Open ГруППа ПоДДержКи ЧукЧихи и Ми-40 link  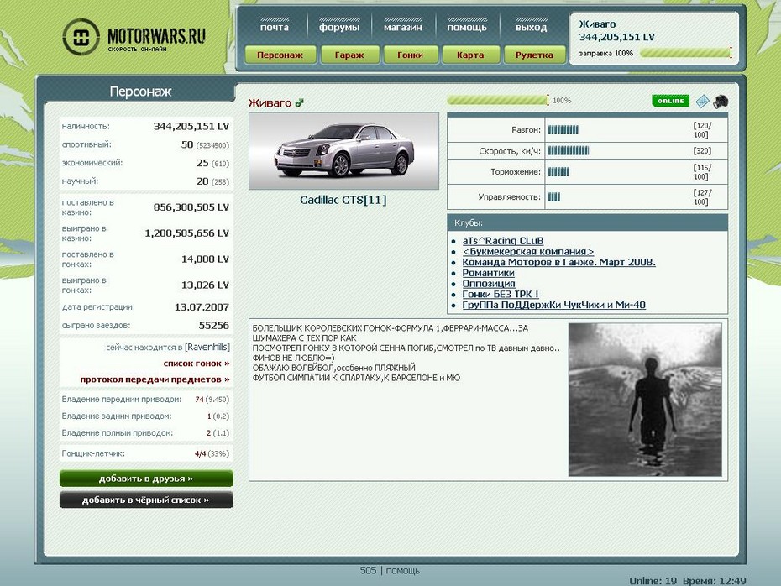554,305
